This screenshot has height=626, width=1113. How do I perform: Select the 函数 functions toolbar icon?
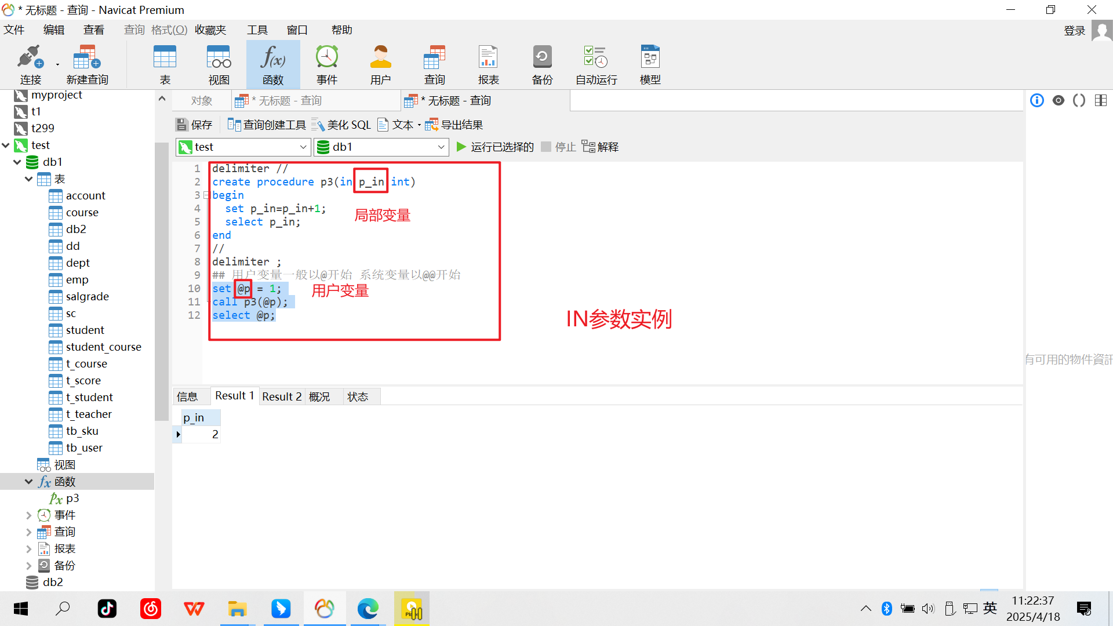(x=273, y=65)
